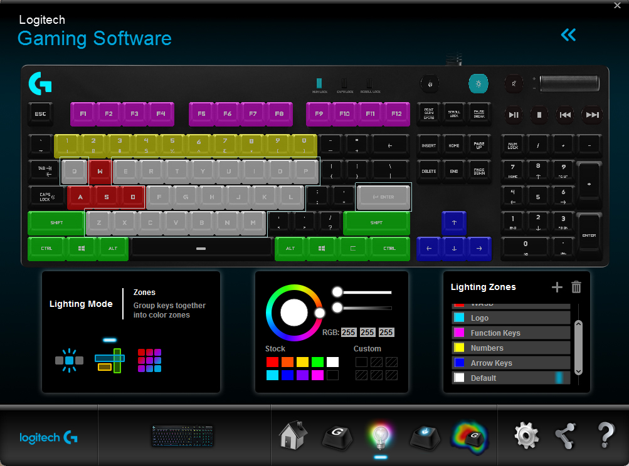Pick the orange stock color swatch
The width and height of the screenshot is (629, 466).
(x=287, y=362)
